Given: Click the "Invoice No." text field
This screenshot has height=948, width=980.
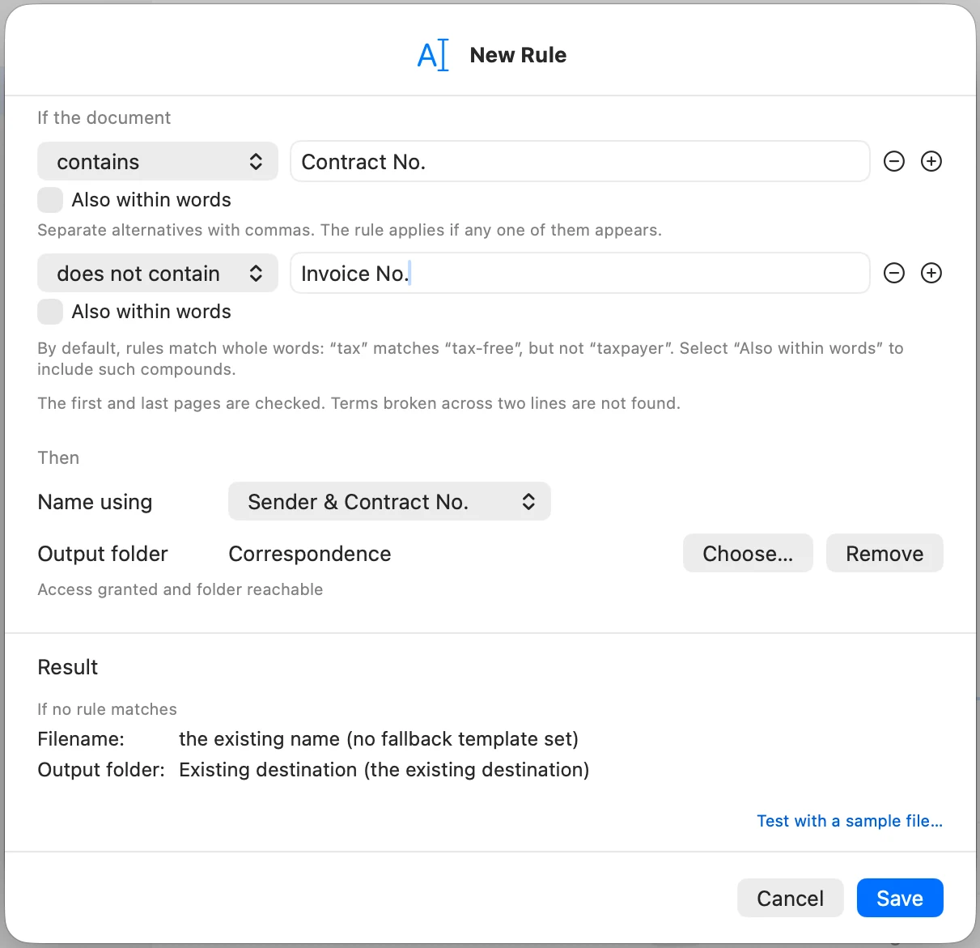Looking at the screenshot, I should click(579, 273).
